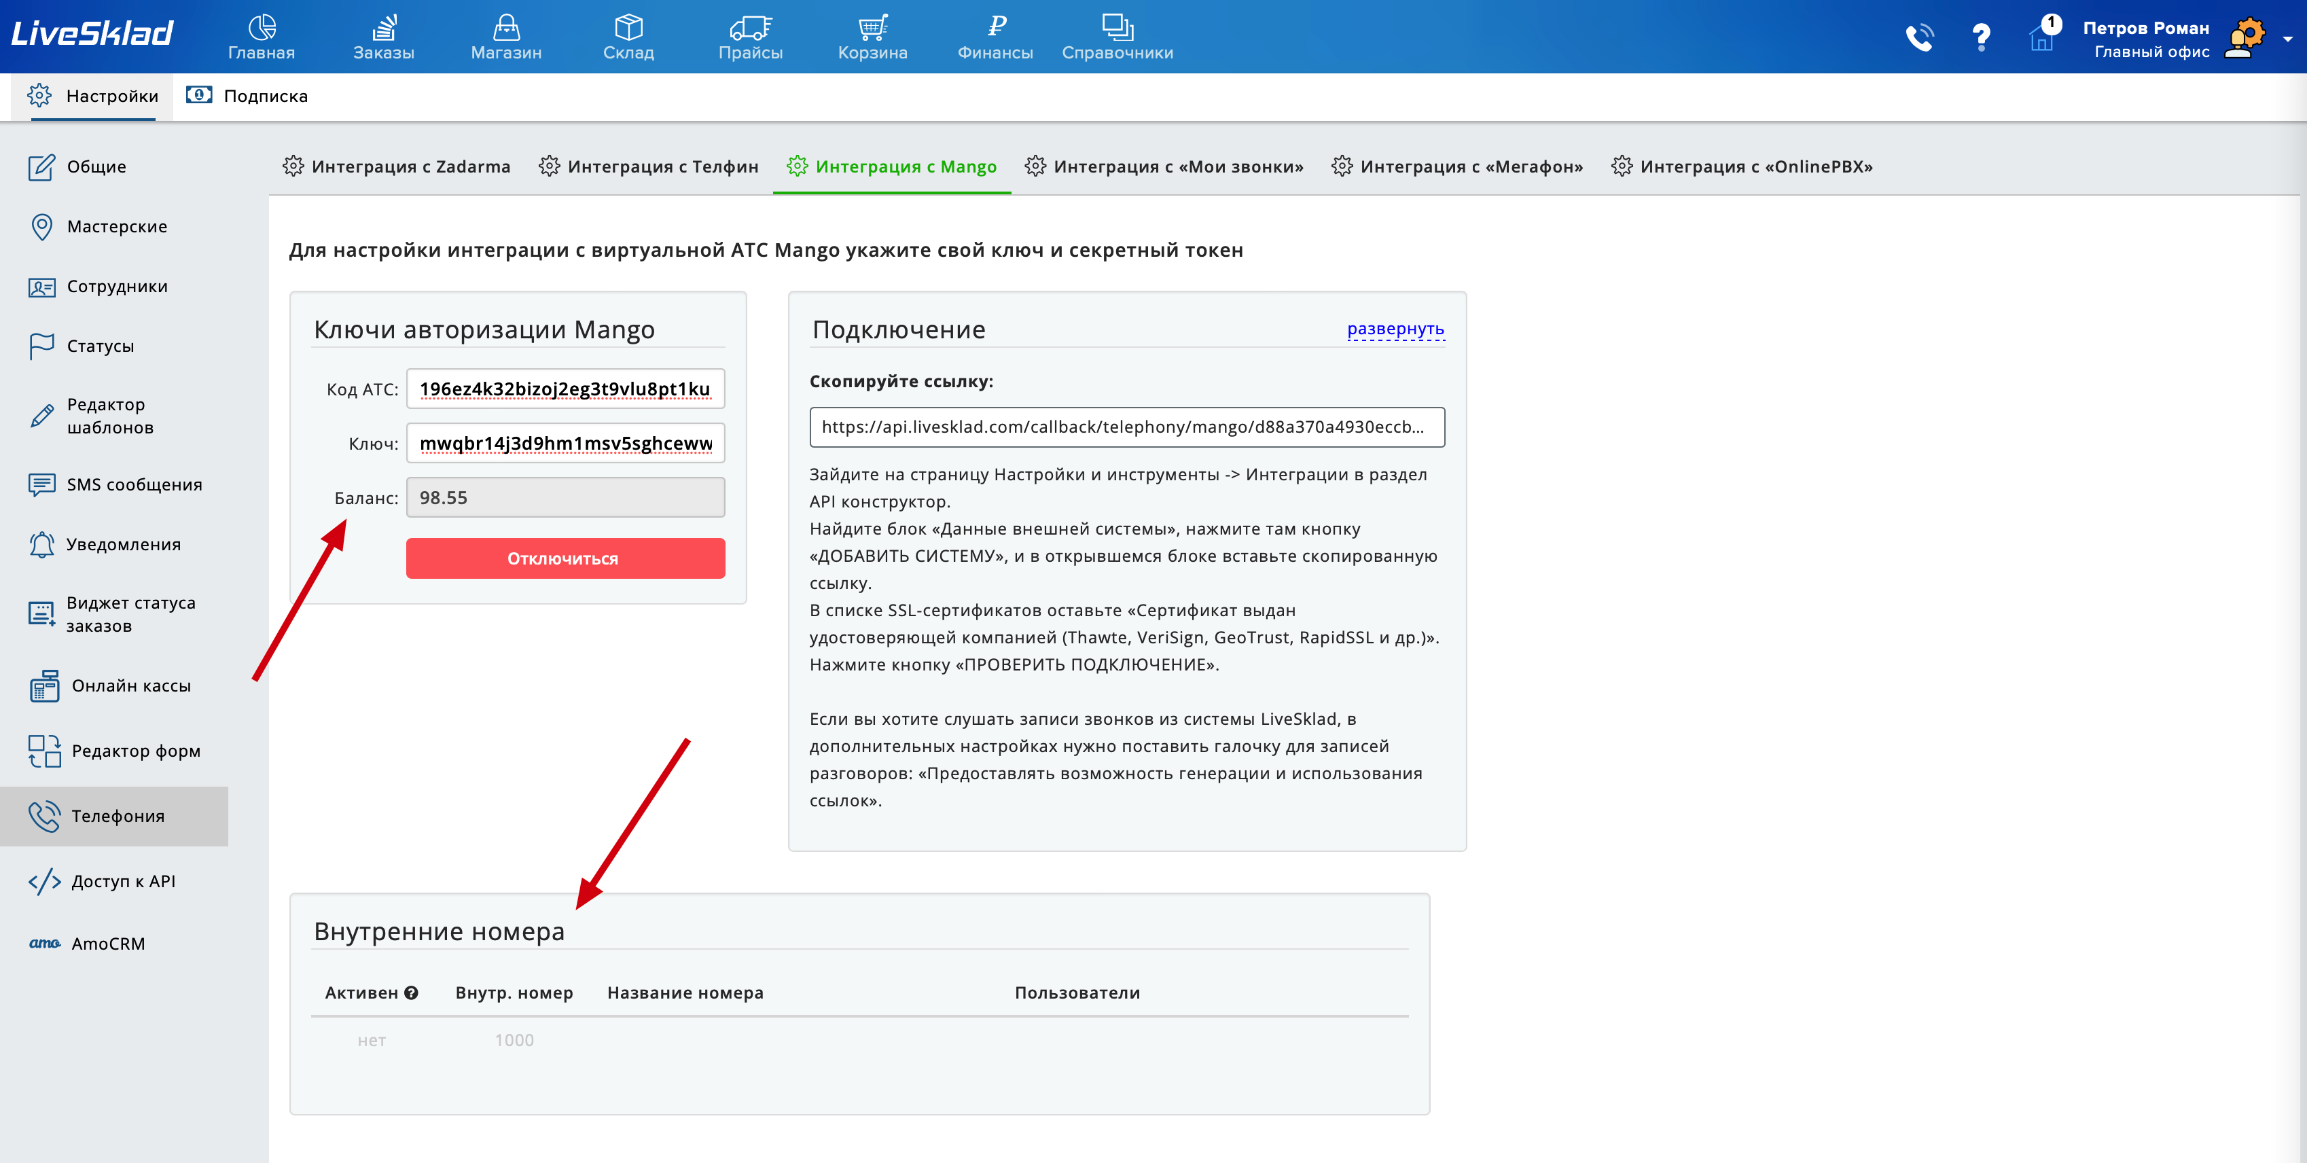Screen dimensions: 2307x1163
Task: Open the Заказы orders section
Action: 383,37
